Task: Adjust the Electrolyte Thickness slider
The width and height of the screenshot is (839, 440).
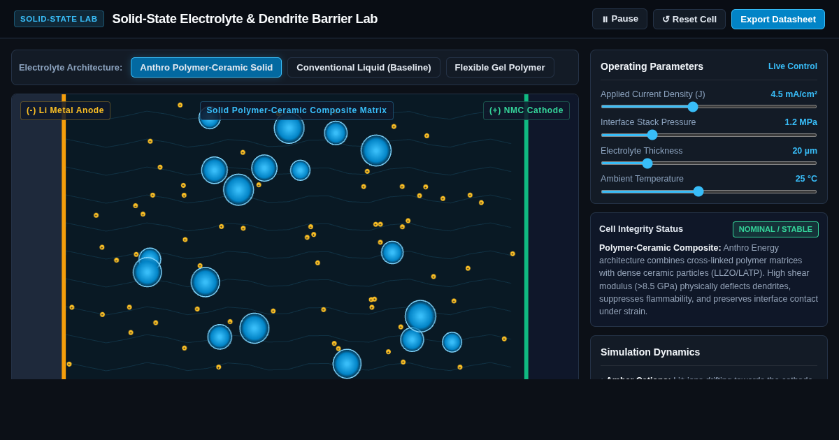Action: coord(709,163)
